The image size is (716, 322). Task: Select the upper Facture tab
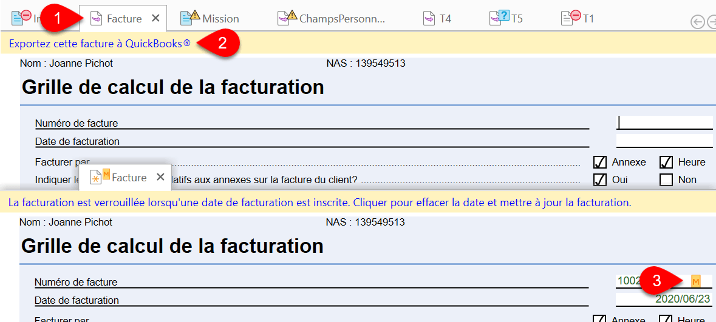[124, 19]
